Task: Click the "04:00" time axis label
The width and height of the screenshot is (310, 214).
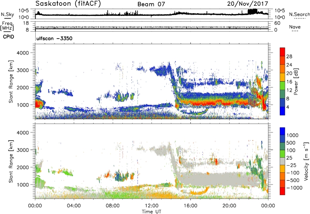Action: coord(74,206)
